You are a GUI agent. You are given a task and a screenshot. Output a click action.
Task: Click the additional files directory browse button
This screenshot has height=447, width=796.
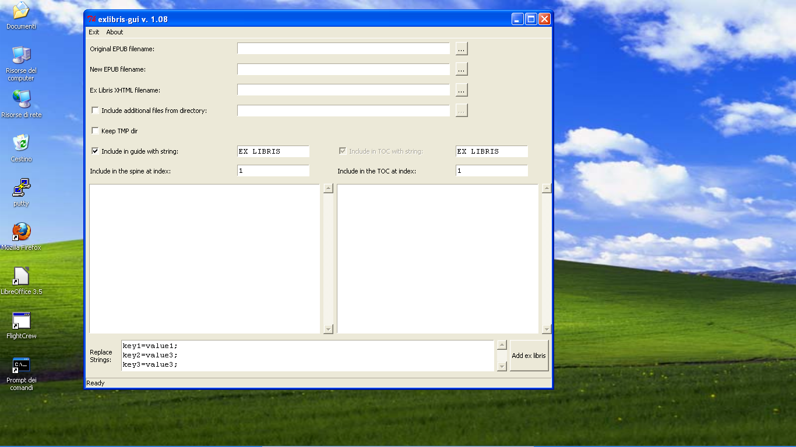pos(462,111)
